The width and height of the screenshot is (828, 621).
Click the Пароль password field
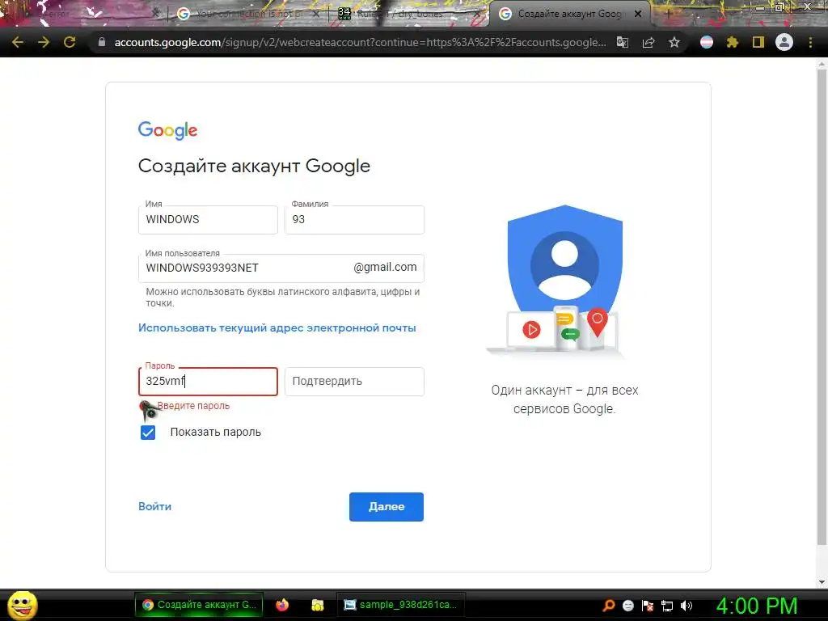(208, 382)
